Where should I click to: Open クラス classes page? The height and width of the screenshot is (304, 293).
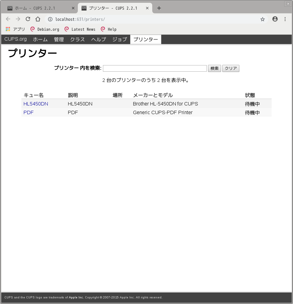point(78,39)
